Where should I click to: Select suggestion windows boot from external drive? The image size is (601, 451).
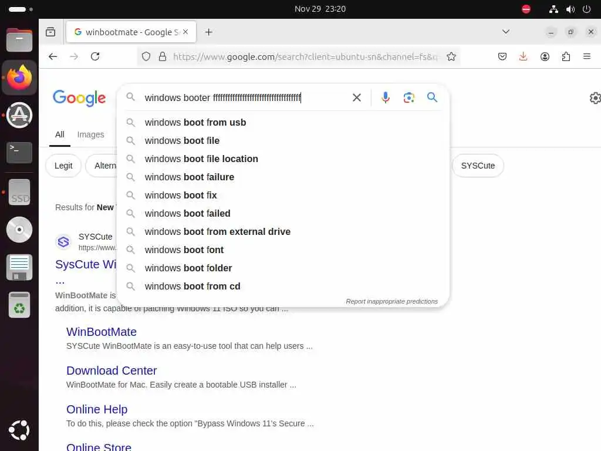pos(283,231)
